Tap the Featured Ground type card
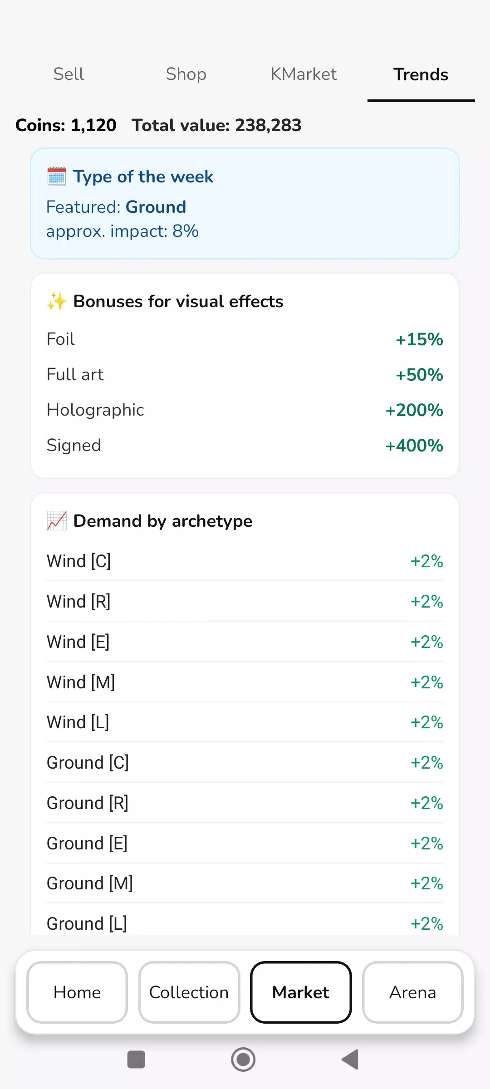Screen dimensions: 490x1089 (x=245, y=204)
